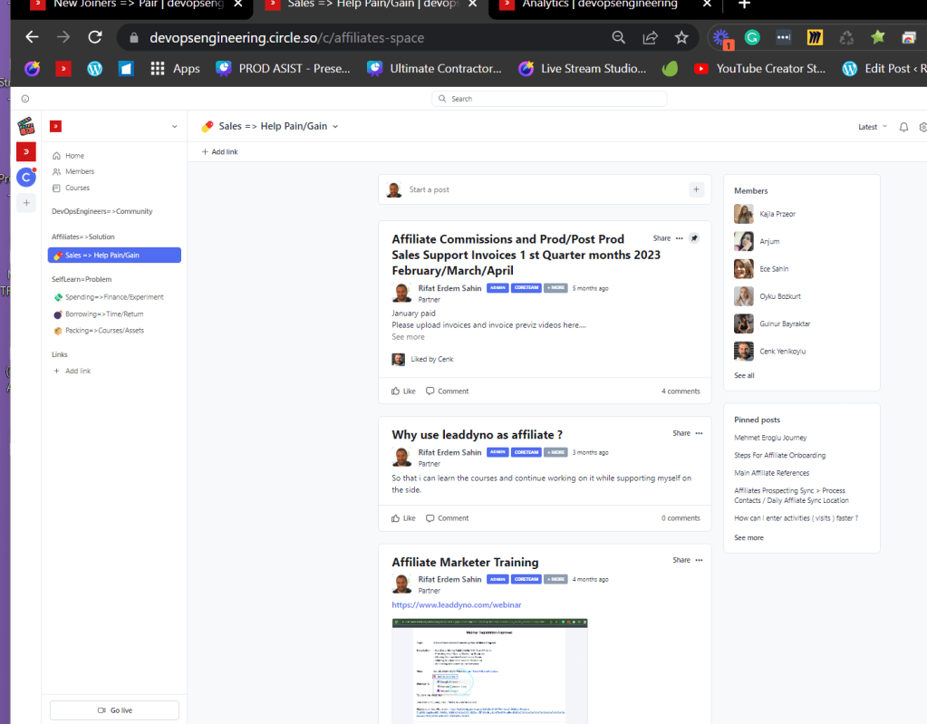Click the Go live button

click(x=115, y=710)
